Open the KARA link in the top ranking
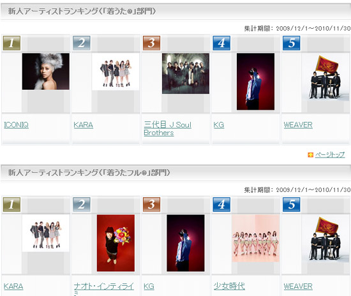Image resolution: width=351 pixels, height=296 pixels. pyautogui.click(x=83, y=125)
